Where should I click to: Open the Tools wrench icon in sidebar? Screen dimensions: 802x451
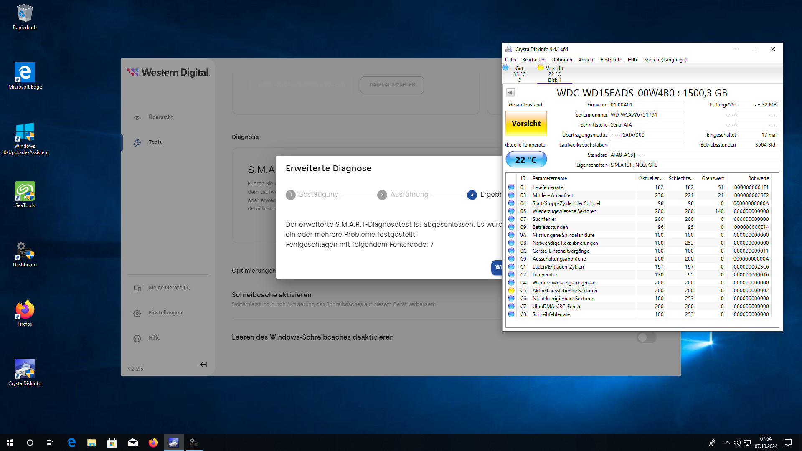tap(137, 143)
